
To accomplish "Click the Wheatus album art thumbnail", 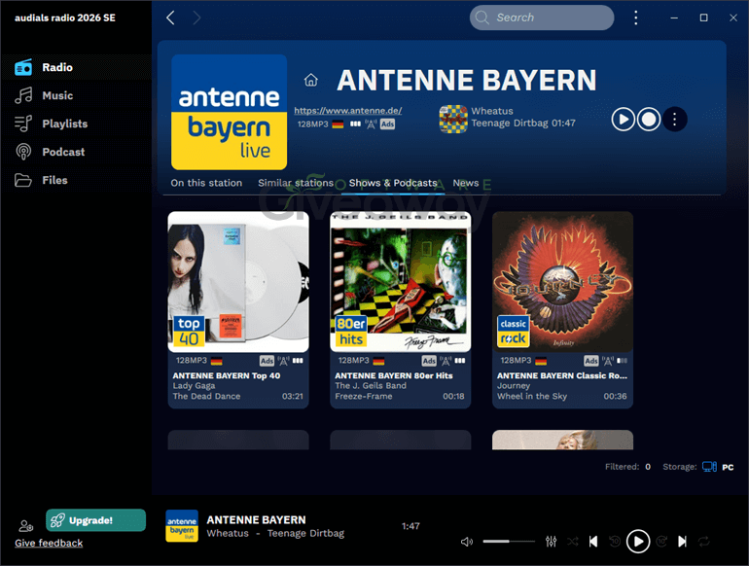I will (453, 119).
